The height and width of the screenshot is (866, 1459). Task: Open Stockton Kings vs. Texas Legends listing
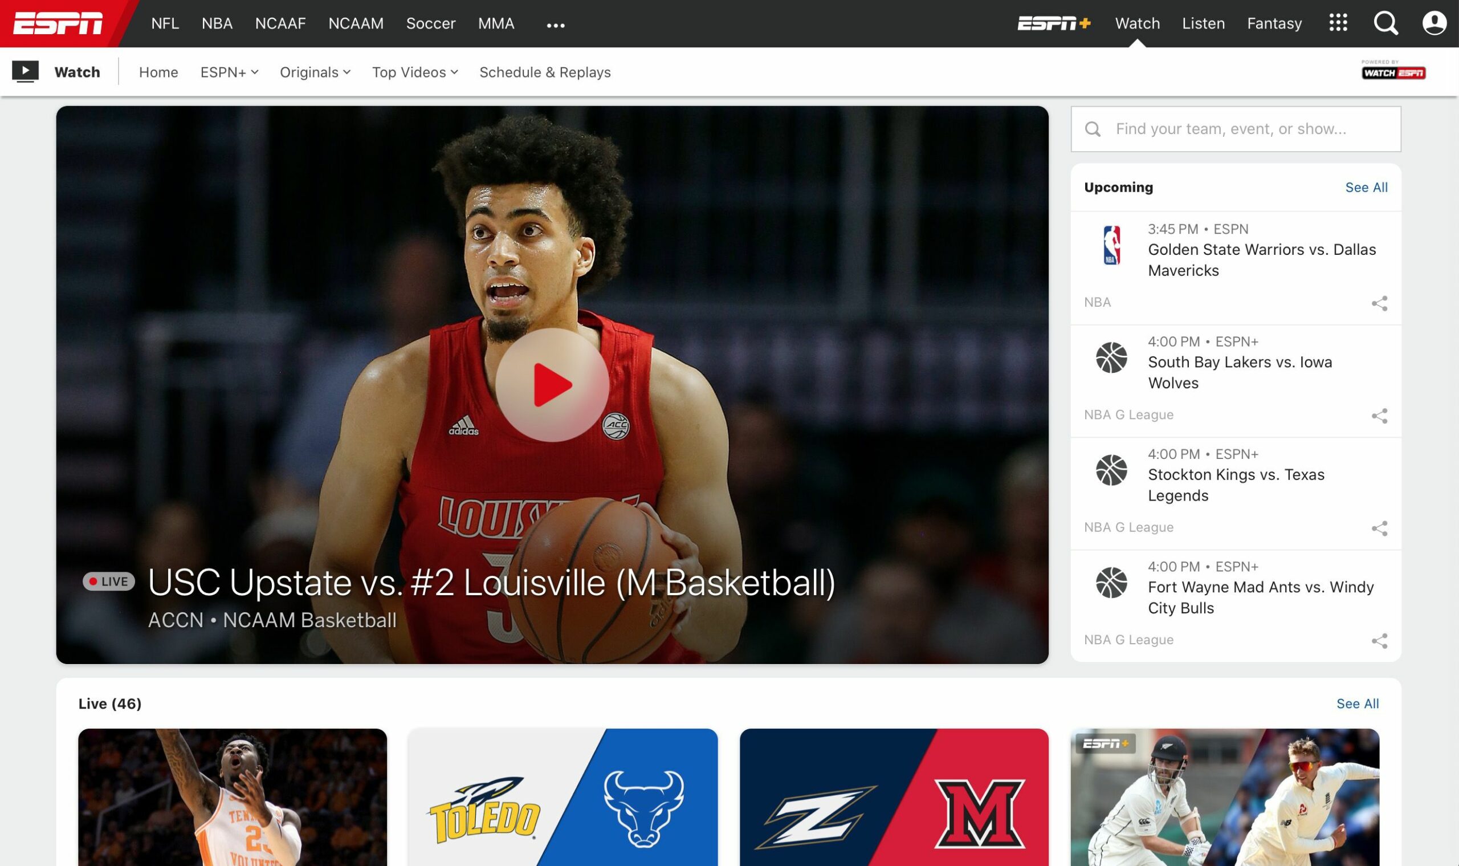click(x=1236, y=494)
